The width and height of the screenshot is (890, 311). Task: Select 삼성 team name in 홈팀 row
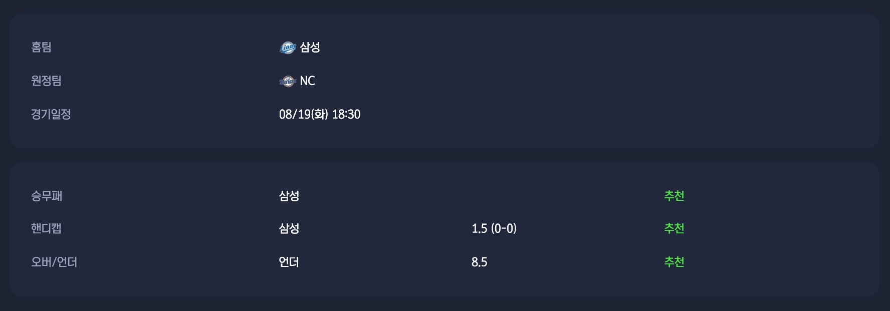pyautogui.click(x=310, y=47)
